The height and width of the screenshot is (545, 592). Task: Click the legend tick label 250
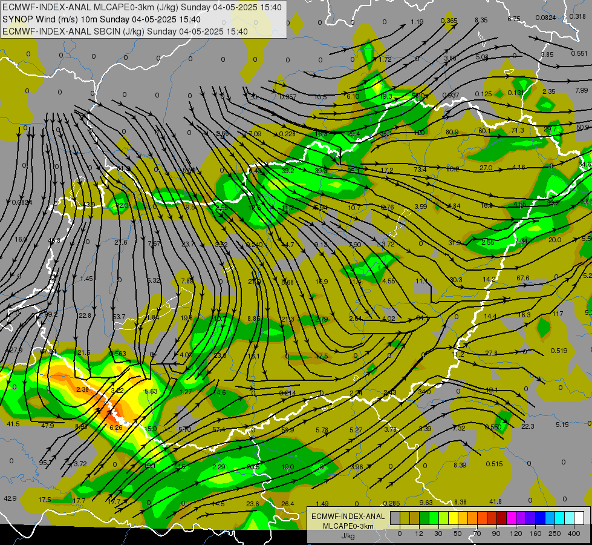[555, 533]
